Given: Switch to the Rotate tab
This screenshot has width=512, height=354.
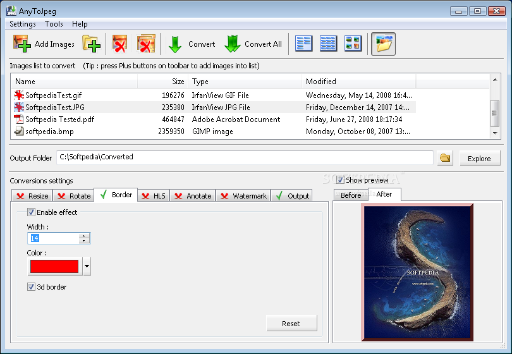Looking at the screenshot, I should (73, 195).
